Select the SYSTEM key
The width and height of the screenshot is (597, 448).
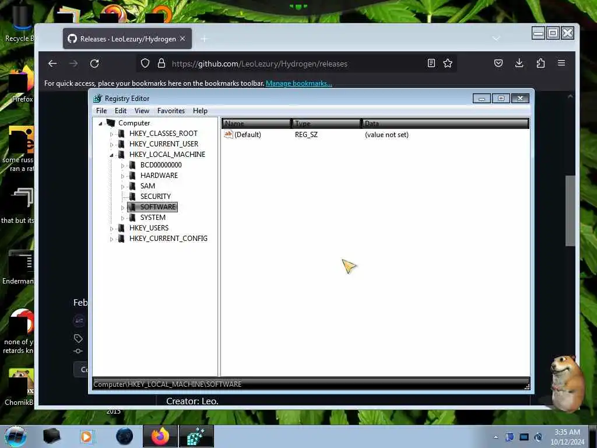pyautogui.click(x=153, y=217)
